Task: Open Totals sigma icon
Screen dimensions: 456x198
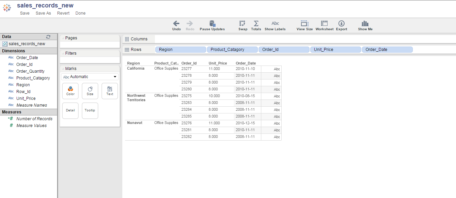Action: [x=256, y=23]
